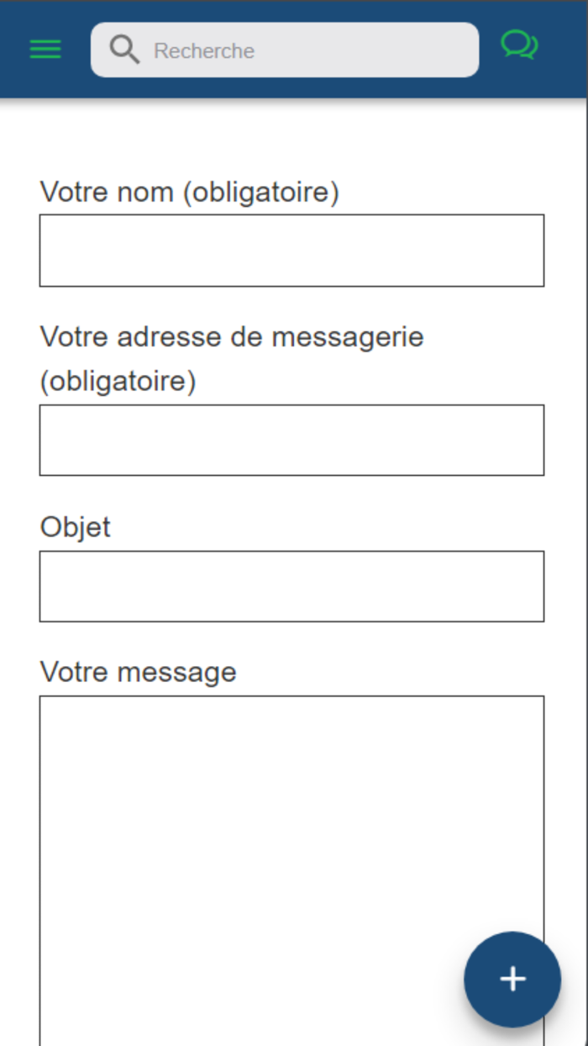The width and height of the screenshot is (588, 1046).
Task: Click "(obligatoire)" beside Votre nom
Action: click(261, 193)
